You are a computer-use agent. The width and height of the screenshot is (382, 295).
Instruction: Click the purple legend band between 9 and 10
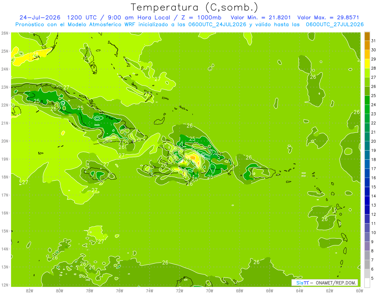coord(367,237)
